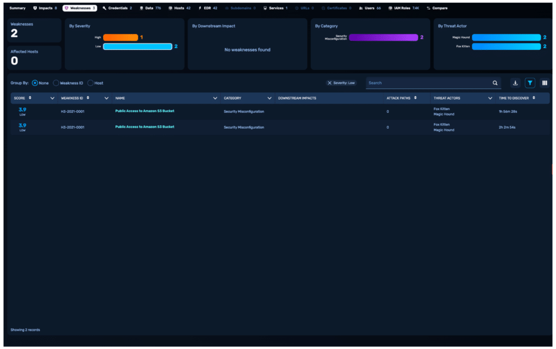Viewport: 556px width, 349px height.
Task: Switch to the EDR tab
Action: point(208,8)
